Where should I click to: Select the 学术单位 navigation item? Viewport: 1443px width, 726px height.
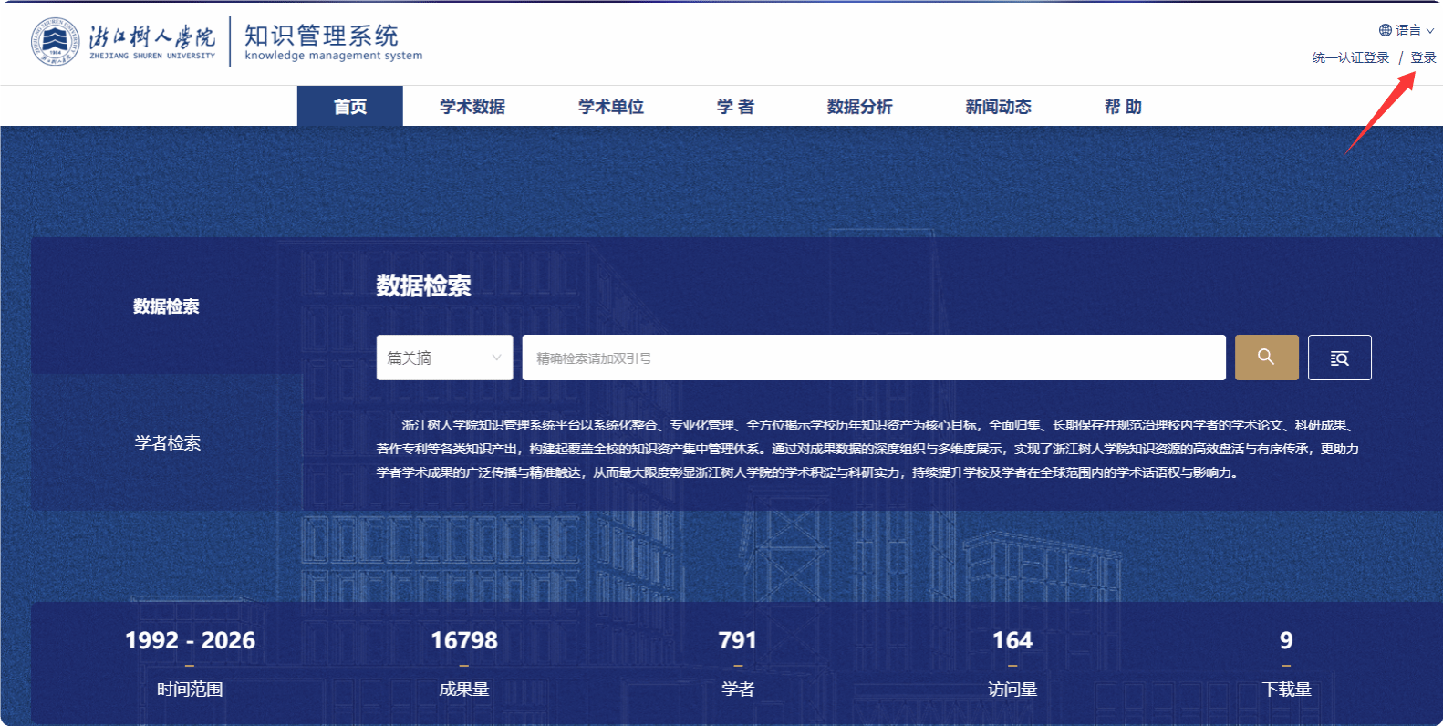click(611, 107)
